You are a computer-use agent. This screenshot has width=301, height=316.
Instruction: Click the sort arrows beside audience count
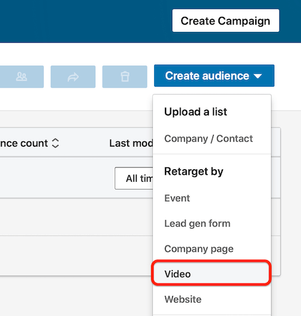coord(55,143)
